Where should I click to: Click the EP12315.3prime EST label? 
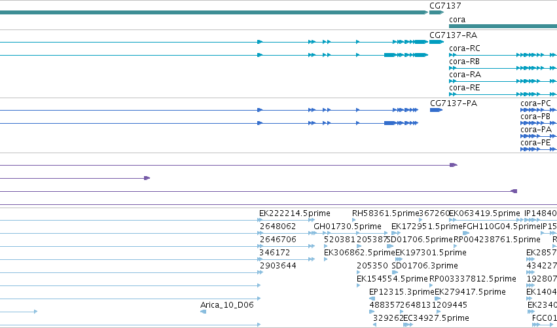click(x=402, y=292)
